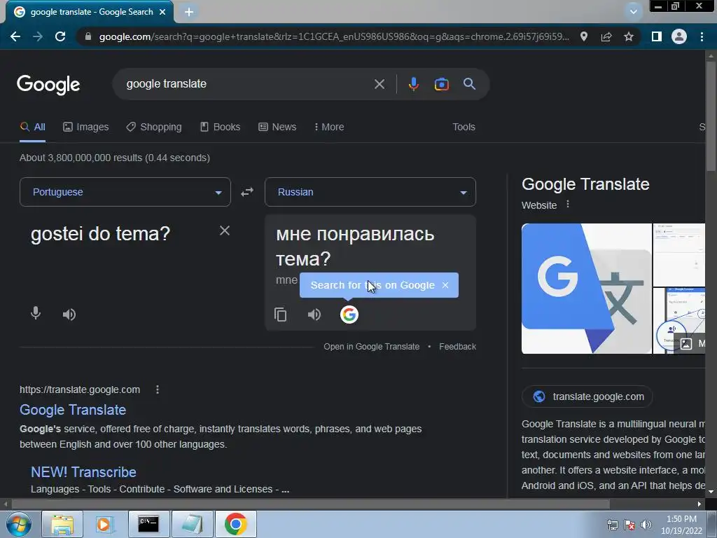Image resolution: width=717 pixels, height=538 pixels.
Task: Open the Chrome three-dot menu
Action: pos(702,36)
